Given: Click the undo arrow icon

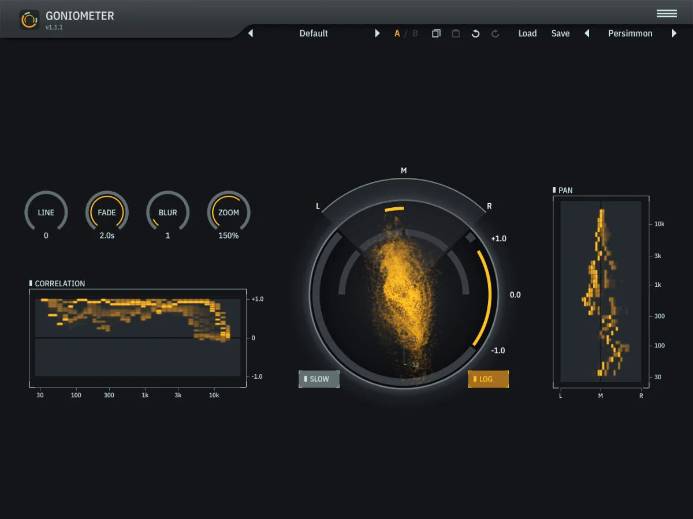Looking at the screenshot, I should pos(475,33).
